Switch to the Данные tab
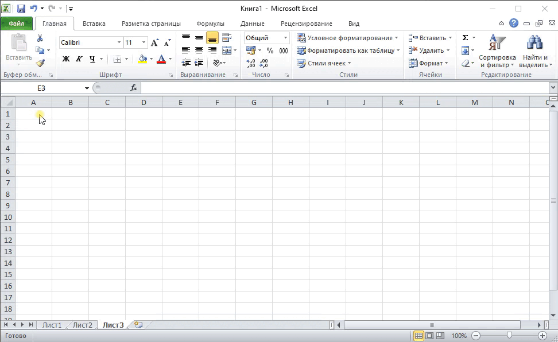Viewport: 558px width, 342px height. tap(253, 24)
